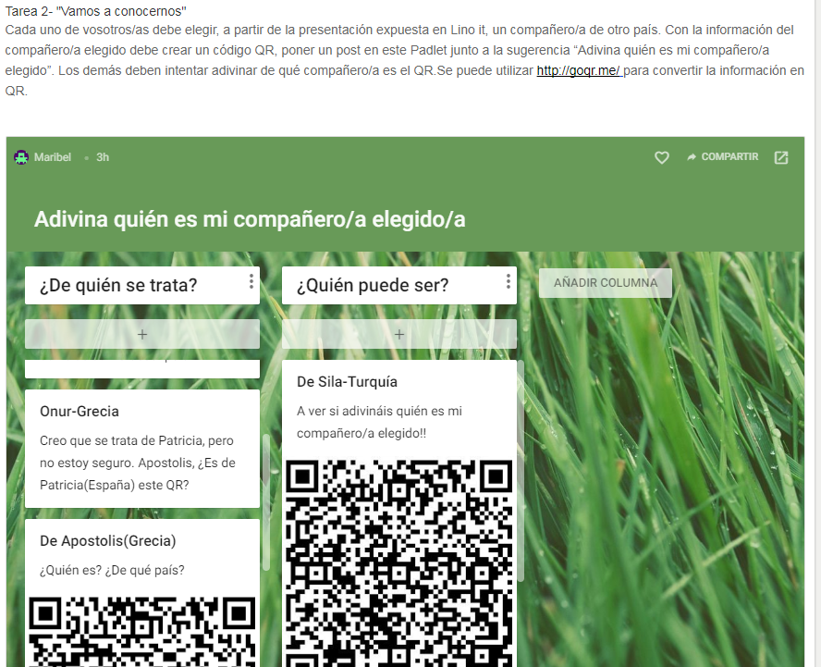The image size is (821, 667).
Task: Click the COMPARTIR share button
Action: click(723, 156)
